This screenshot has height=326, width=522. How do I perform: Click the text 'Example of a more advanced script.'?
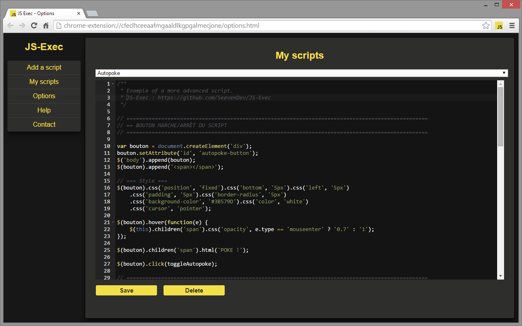coord(179,91)
